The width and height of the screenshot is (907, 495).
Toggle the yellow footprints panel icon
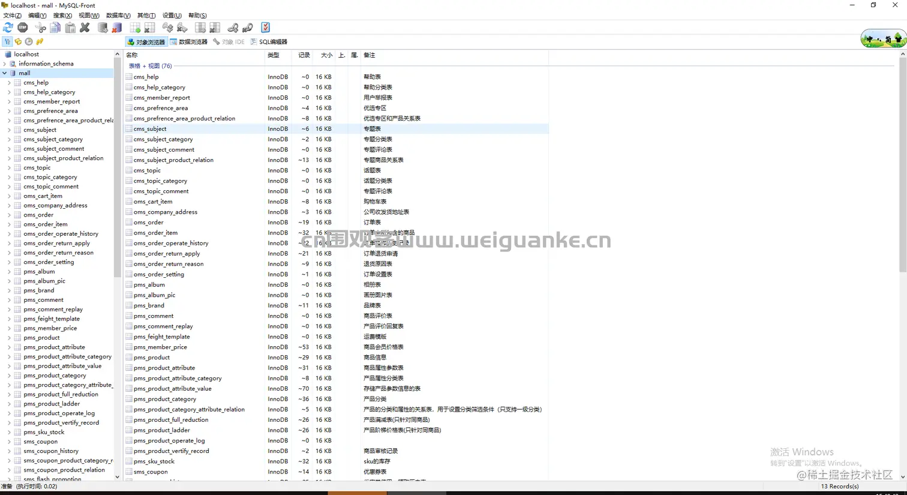tap(40, 42)
